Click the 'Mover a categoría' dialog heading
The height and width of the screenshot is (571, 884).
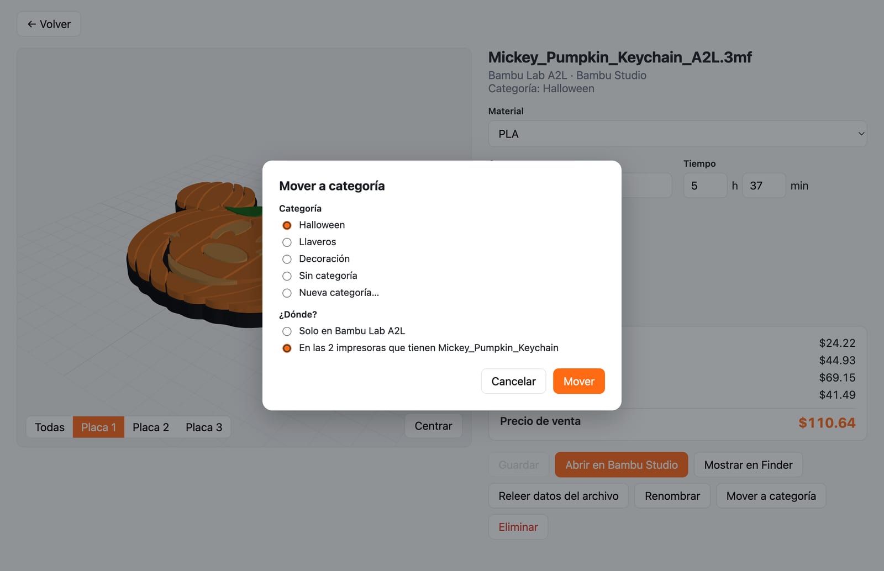tap(331, 186)
